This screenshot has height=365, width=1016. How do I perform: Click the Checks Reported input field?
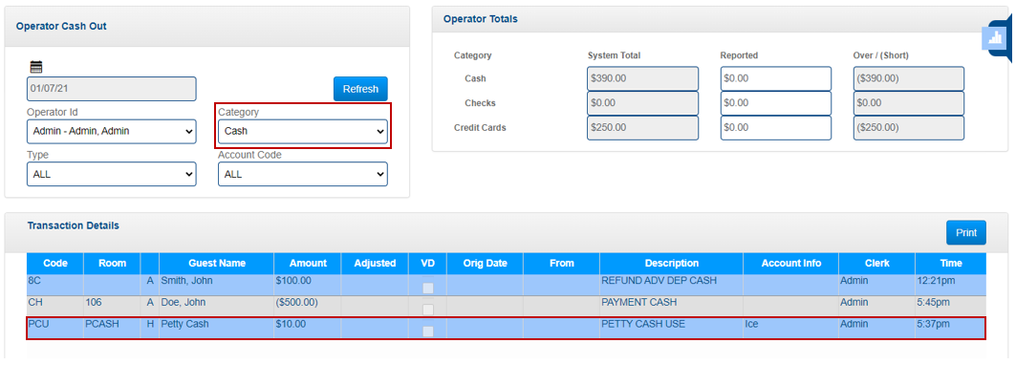point(775,103)
